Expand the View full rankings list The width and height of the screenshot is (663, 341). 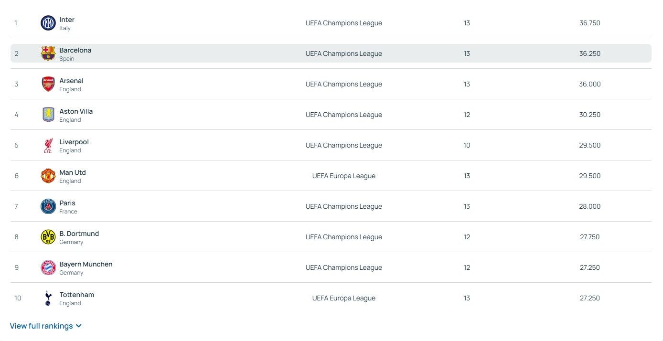pos(42,326)
